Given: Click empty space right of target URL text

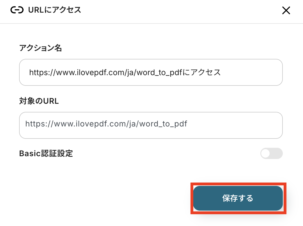Looking at the screenshot, I should tap(236, 125).
